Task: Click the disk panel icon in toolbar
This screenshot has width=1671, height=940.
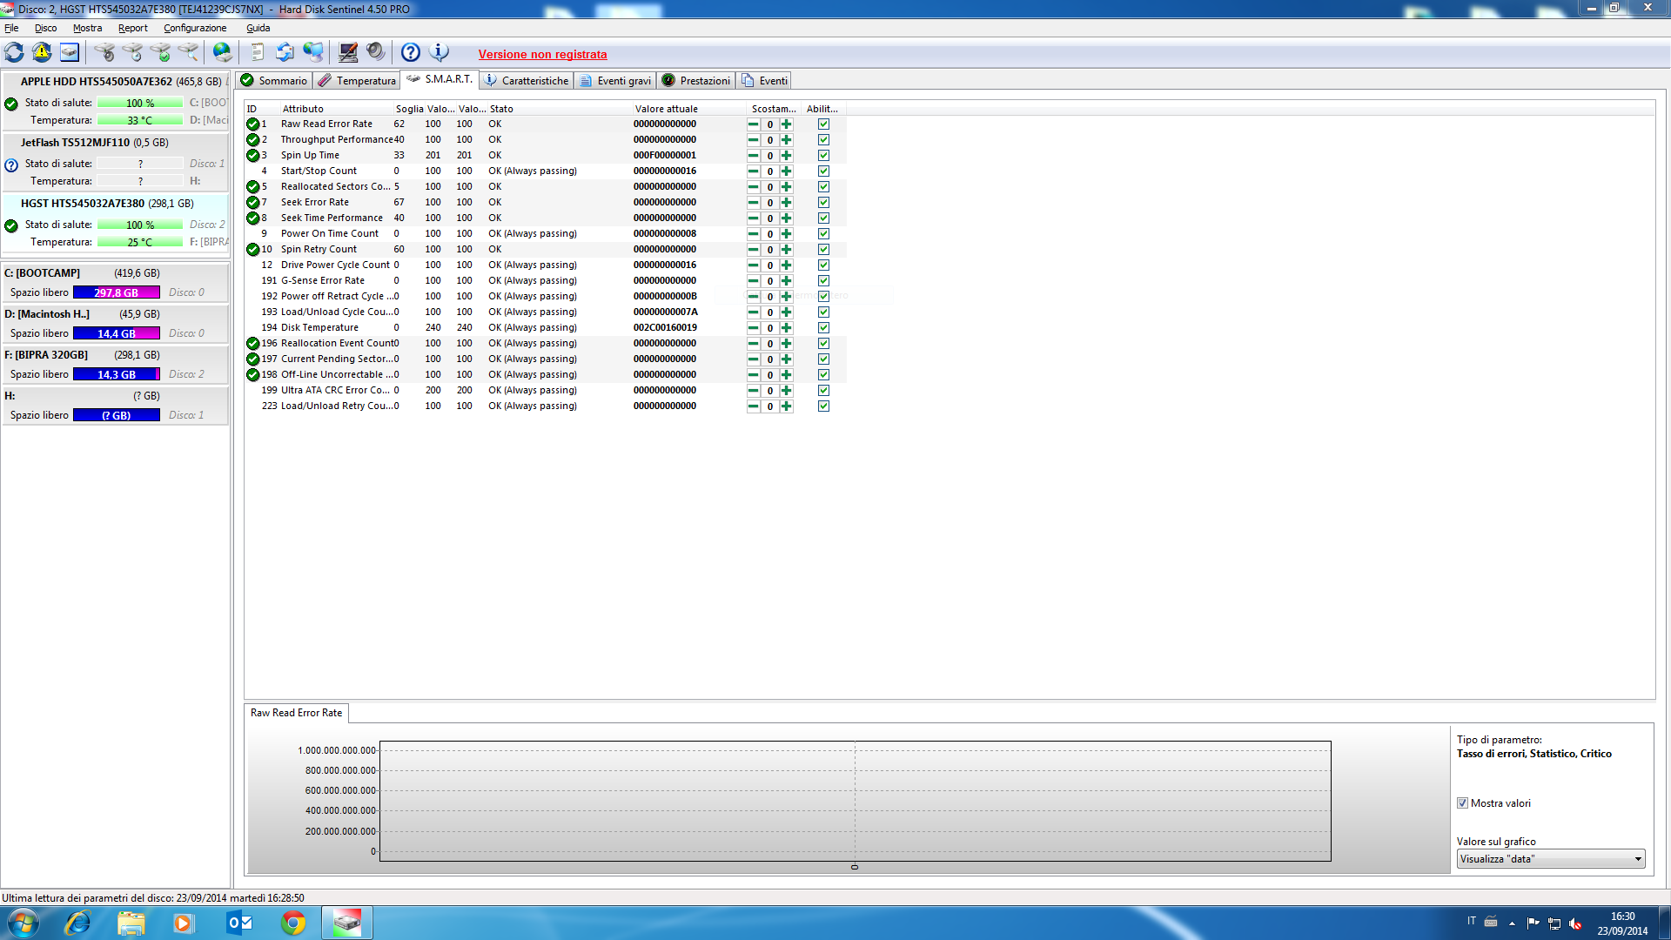Action: (x=70, y=52)
